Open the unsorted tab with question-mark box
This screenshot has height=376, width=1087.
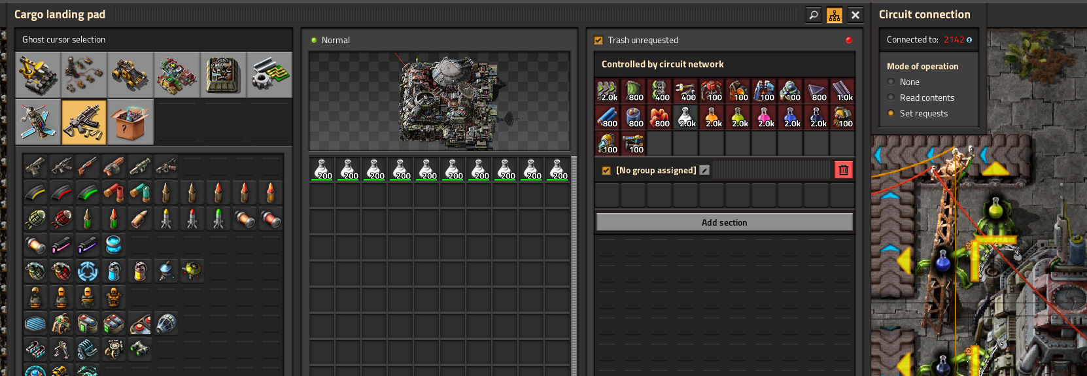[x=130, y=122]
